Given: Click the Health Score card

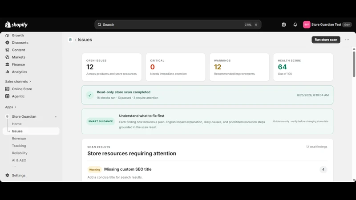Looking at the screenshot, I should pyautogui.click(x=303, y=67).
